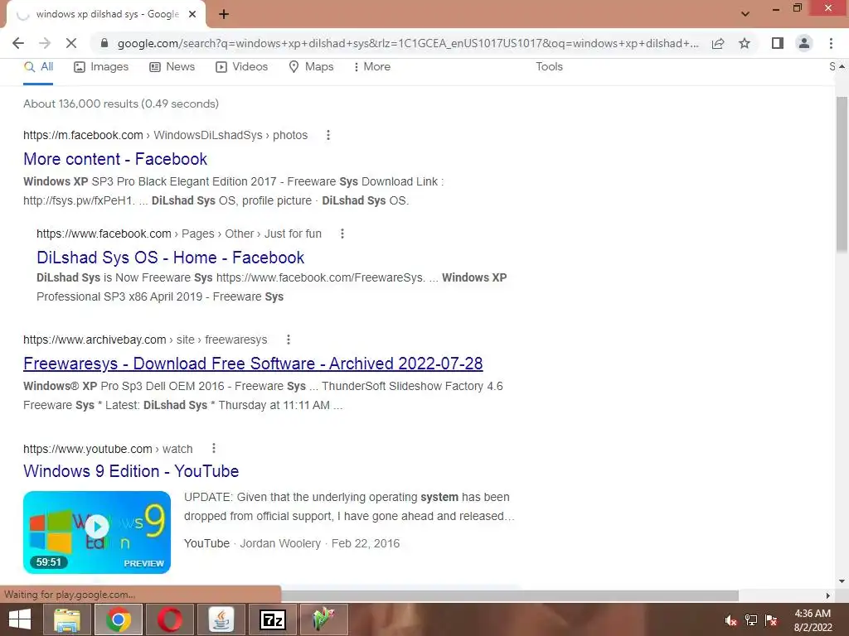Close the Google search tab
Screen dimensions: 849x636
192,14
